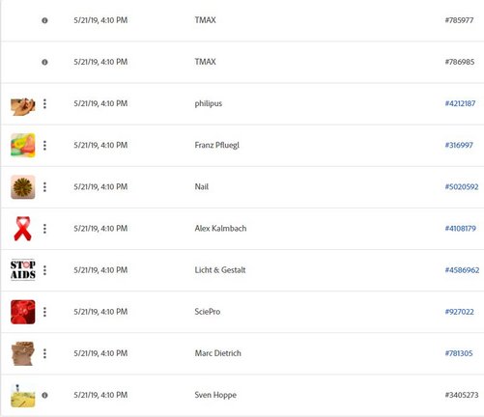Click the info icon for TMAX #786985
The height and width of the screenshot is (417, 484).
[x=44, y=62]
